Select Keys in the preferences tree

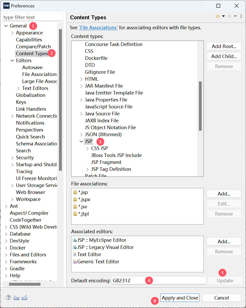(x=21, y=102)
